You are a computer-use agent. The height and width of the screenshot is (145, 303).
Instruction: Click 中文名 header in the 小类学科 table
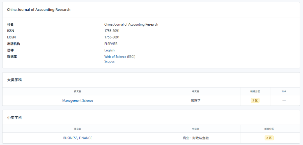coord(196,129)
